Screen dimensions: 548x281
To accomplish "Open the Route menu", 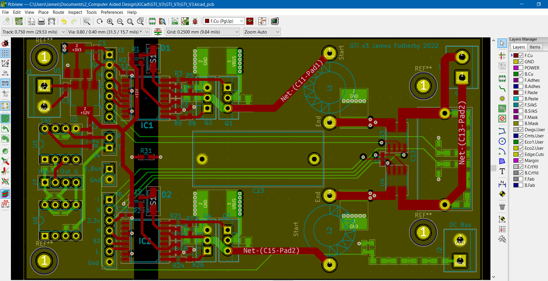I will point(58,12).
